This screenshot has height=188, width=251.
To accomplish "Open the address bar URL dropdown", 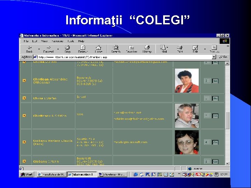I will [x=214, y=57].
